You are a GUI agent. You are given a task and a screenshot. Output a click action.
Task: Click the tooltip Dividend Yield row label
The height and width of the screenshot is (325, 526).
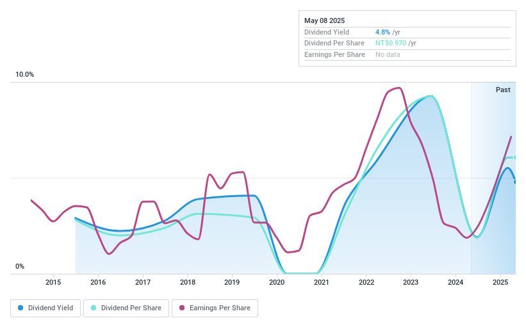pyautogui.click(x=326, y=32)
